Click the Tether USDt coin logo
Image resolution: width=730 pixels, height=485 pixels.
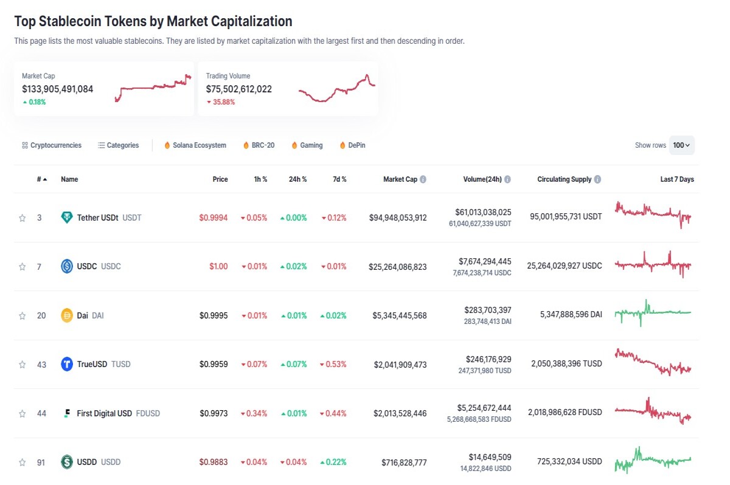[x=67, y=218]
